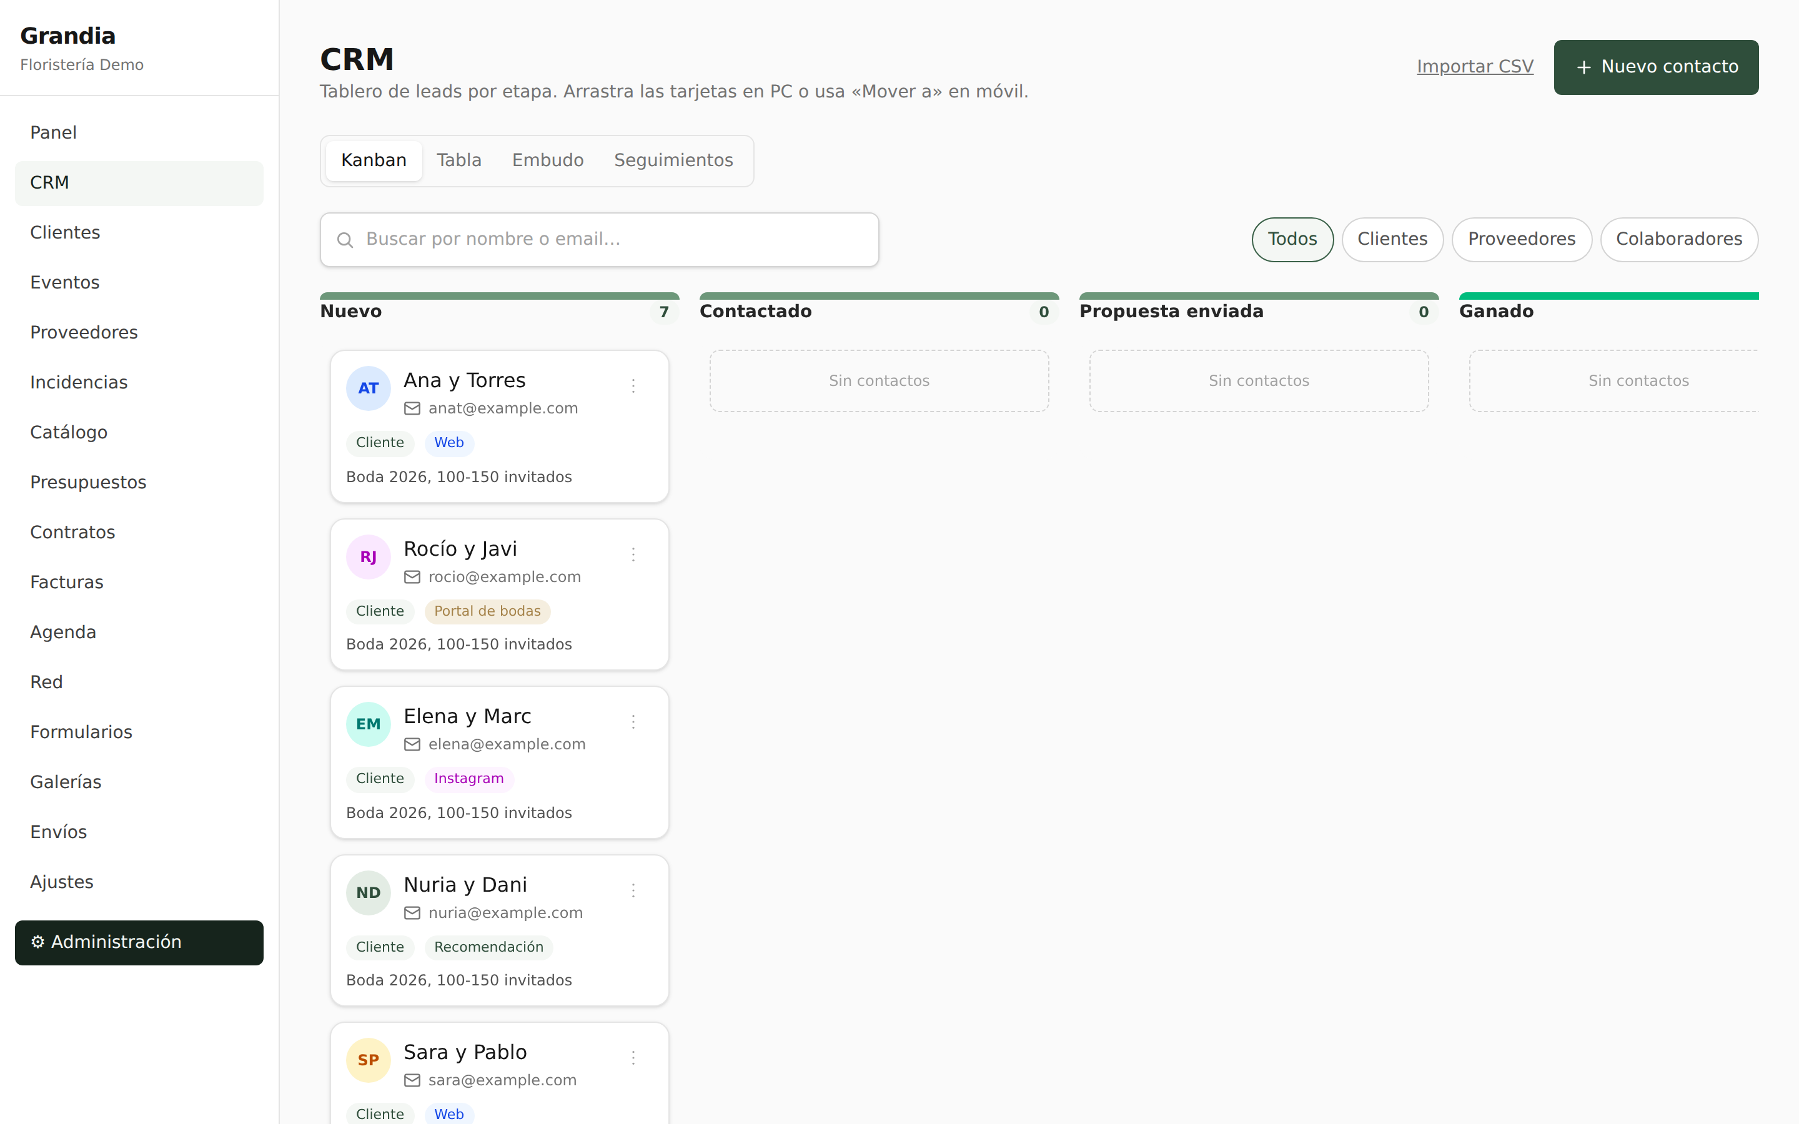
Task: Click the Web tag on Ana y Torres card
Action: point(449,443)
